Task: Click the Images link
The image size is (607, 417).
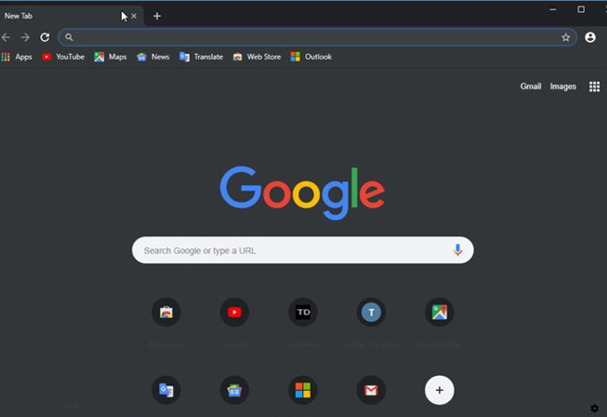Action: pos(563,86)
